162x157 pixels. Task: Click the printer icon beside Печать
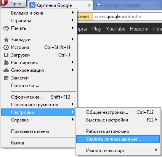6,28
